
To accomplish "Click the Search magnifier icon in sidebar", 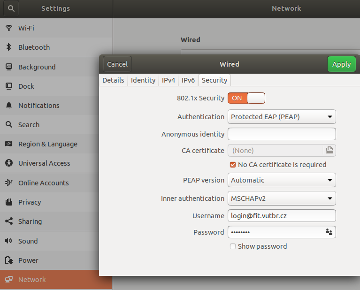I will [x=9, y=124].
